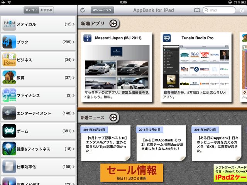Tap the 教育 category label
Image resolution: width=247 pixels, height=185 pixels.
click(x=20, y=78)
